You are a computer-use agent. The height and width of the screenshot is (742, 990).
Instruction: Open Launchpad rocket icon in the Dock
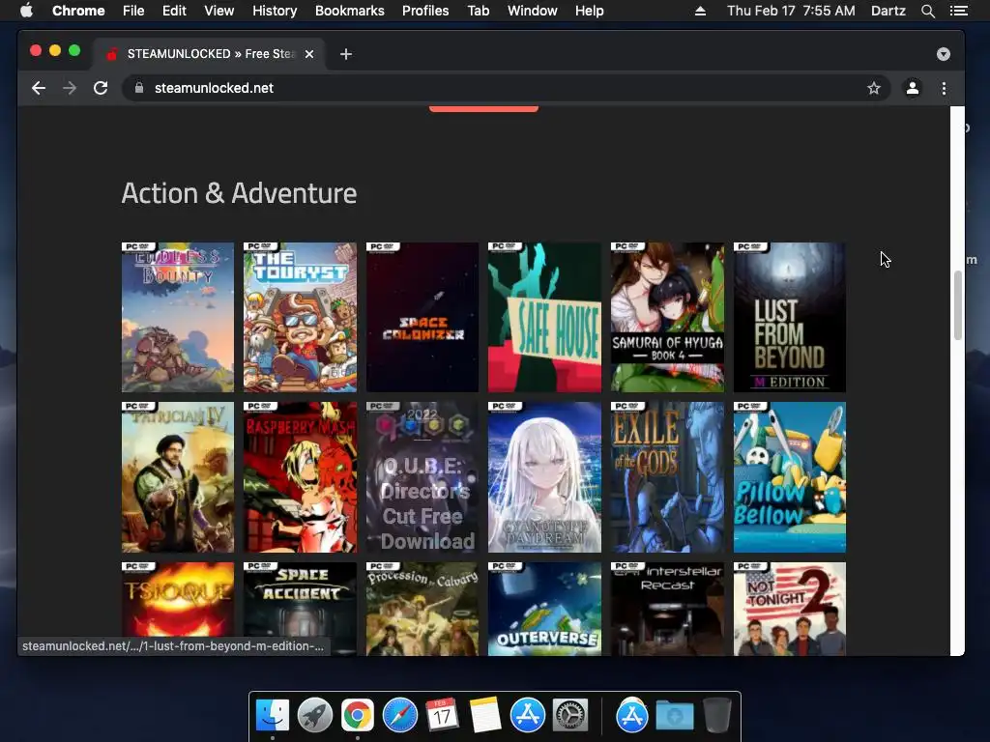[x=314, y=716]
